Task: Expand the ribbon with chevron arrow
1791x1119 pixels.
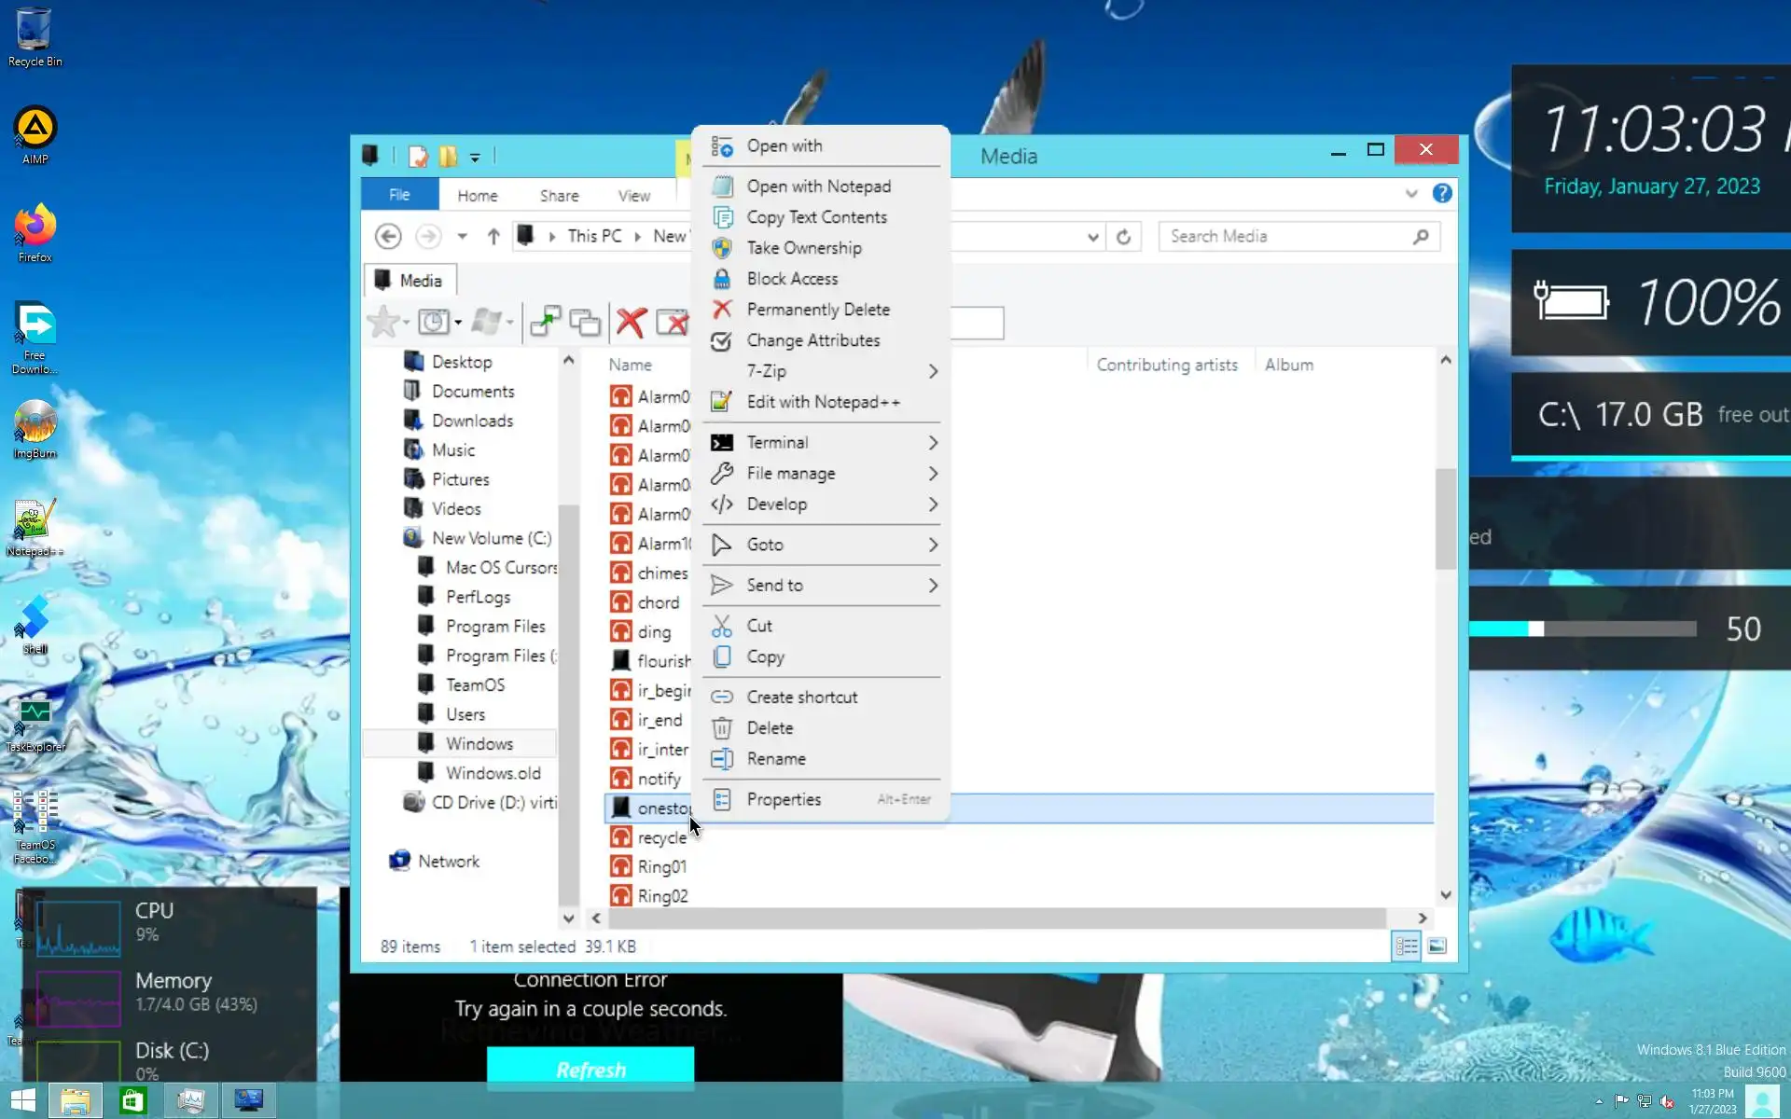Action: [x=1411, y=194]
